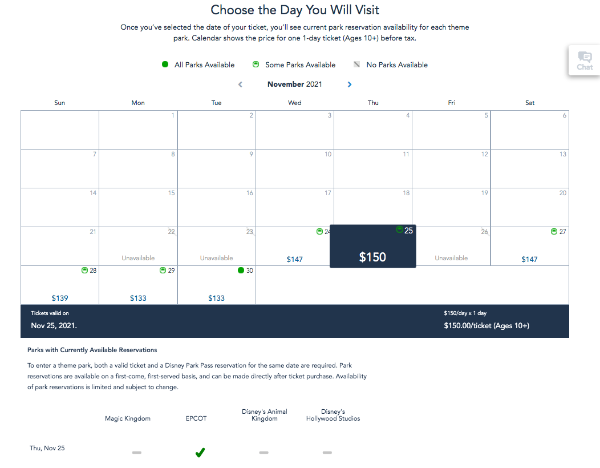Click the Disney's Hollywood Studios column header
600x468 pixels.
coord(333,415)
